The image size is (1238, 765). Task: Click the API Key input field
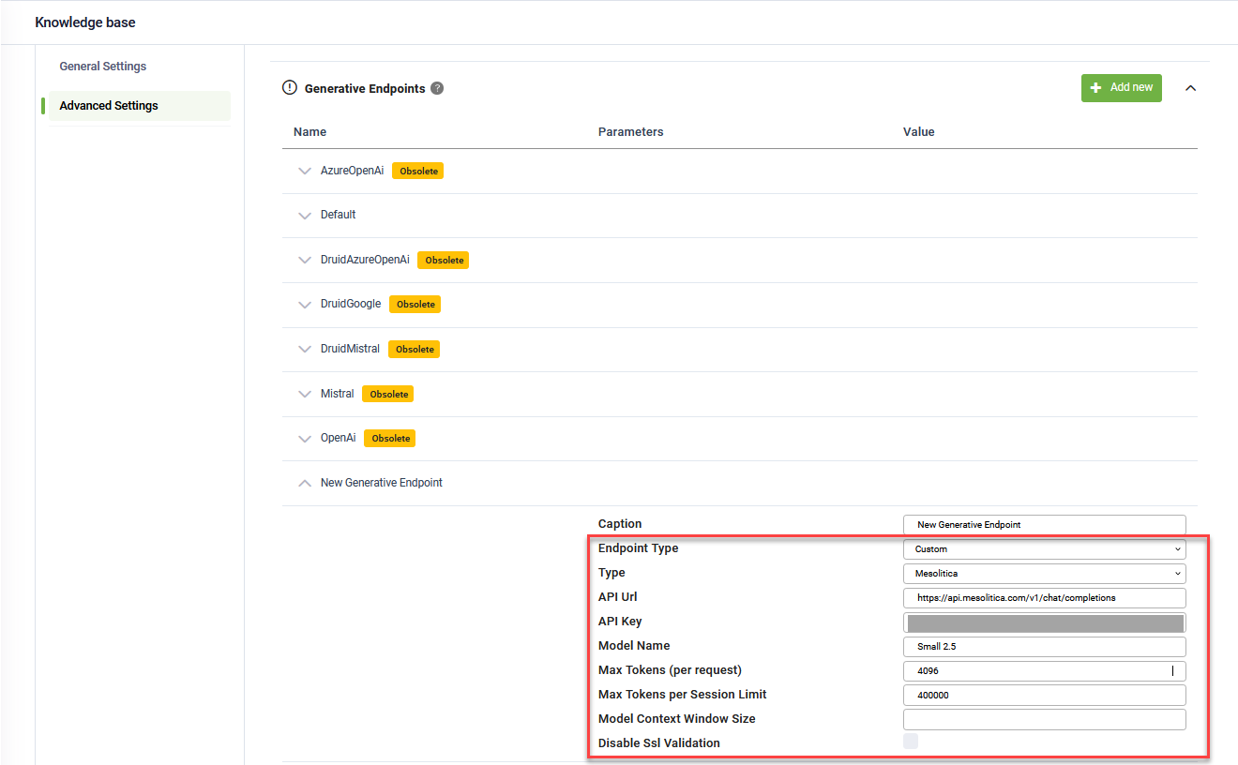click(x=1045, y=622)
